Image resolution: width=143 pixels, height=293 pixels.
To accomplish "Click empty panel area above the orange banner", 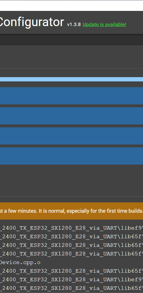I will point(71,180).
